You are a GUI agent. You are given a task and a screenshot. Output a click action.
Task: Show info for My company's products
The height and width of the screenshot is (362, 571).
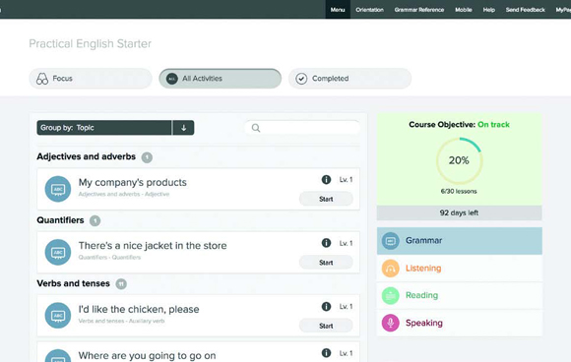(x=326, y=179)
